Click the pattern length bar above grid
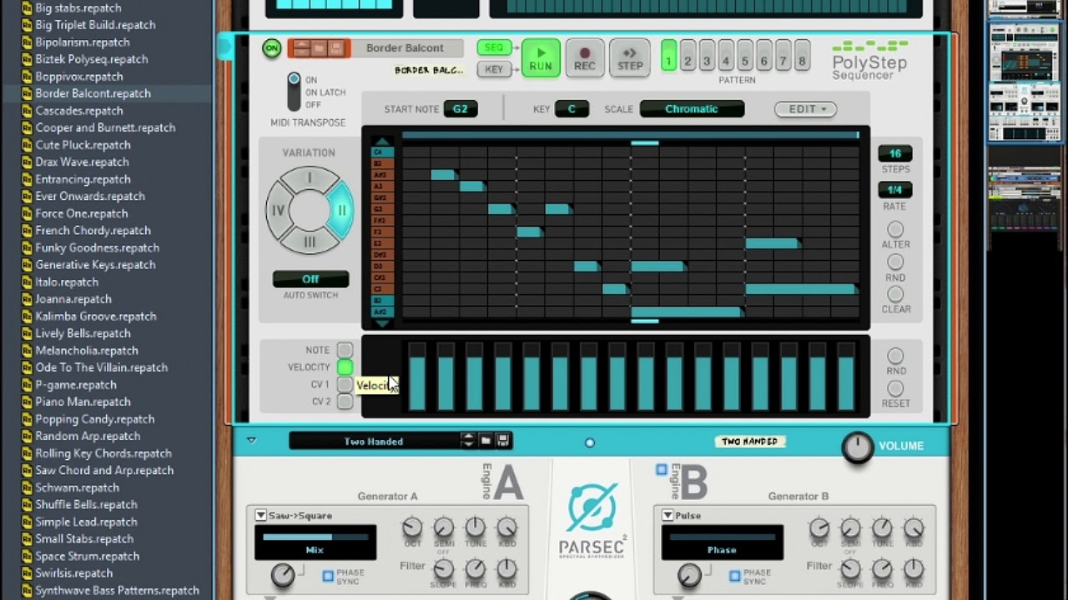Viewport: 1068px width, 600px height. (x=630, y=135)
